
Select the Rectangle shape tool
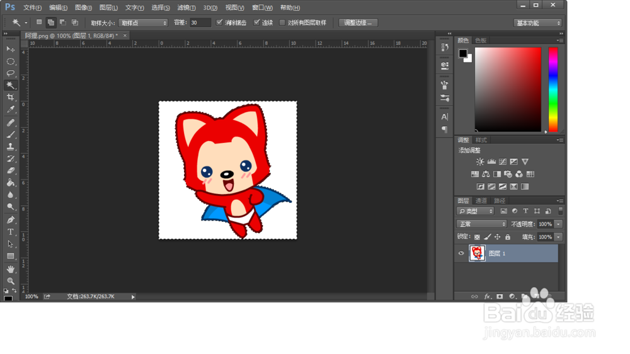pyautogui.click(x=11, y=256)
